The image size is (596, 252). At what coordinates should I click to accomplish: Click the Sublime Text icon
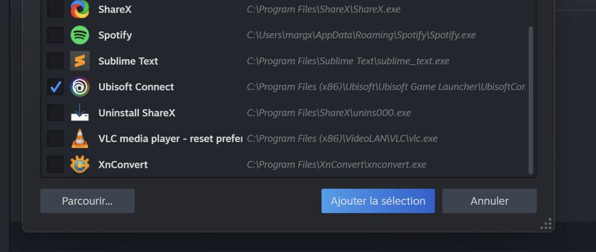(80, 61)
